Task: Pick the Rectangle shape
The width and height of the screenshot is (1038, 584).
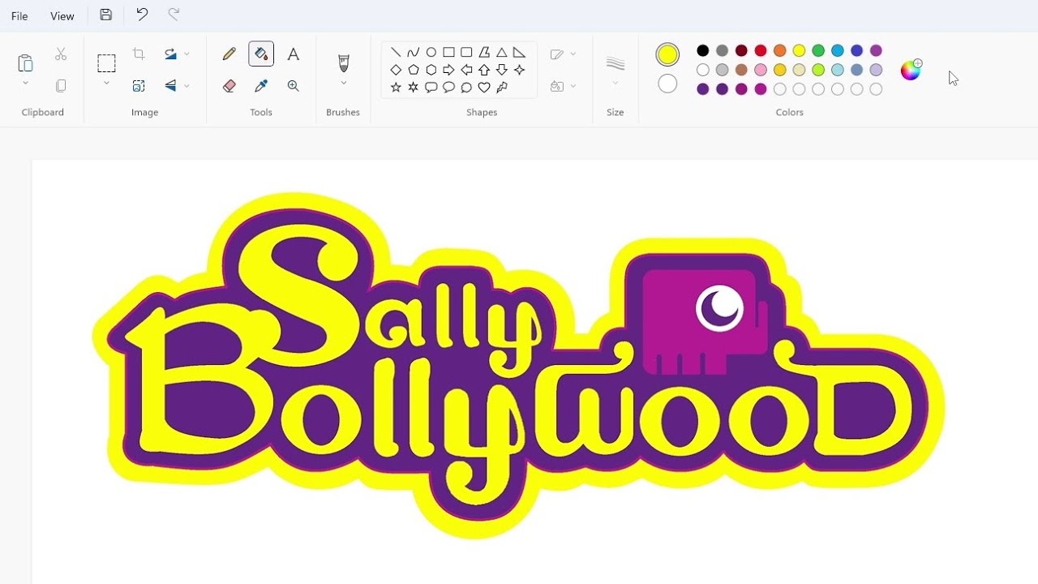Action: (x=448, y=52)
